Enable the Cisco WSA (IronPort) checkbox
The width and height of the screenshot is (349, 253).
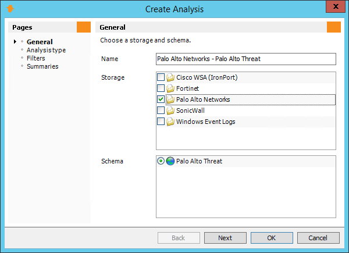coord(161,77)
